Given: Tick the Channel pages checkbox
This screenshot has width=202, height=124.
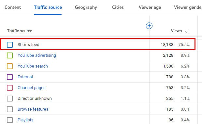Looking at the screenshot, I should 10,88.
